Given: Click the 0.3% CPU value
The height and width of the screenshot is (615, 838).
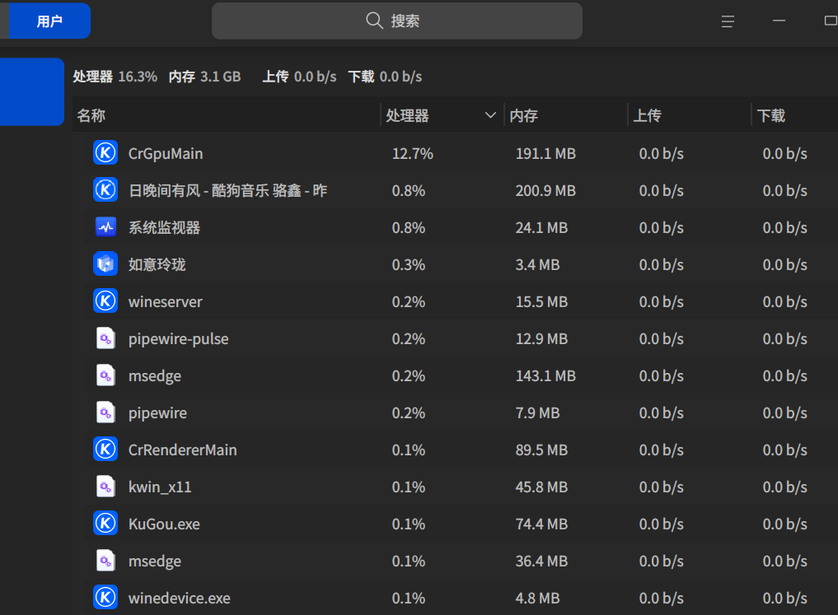Looking at the screenshot, I should coord(409,265).
